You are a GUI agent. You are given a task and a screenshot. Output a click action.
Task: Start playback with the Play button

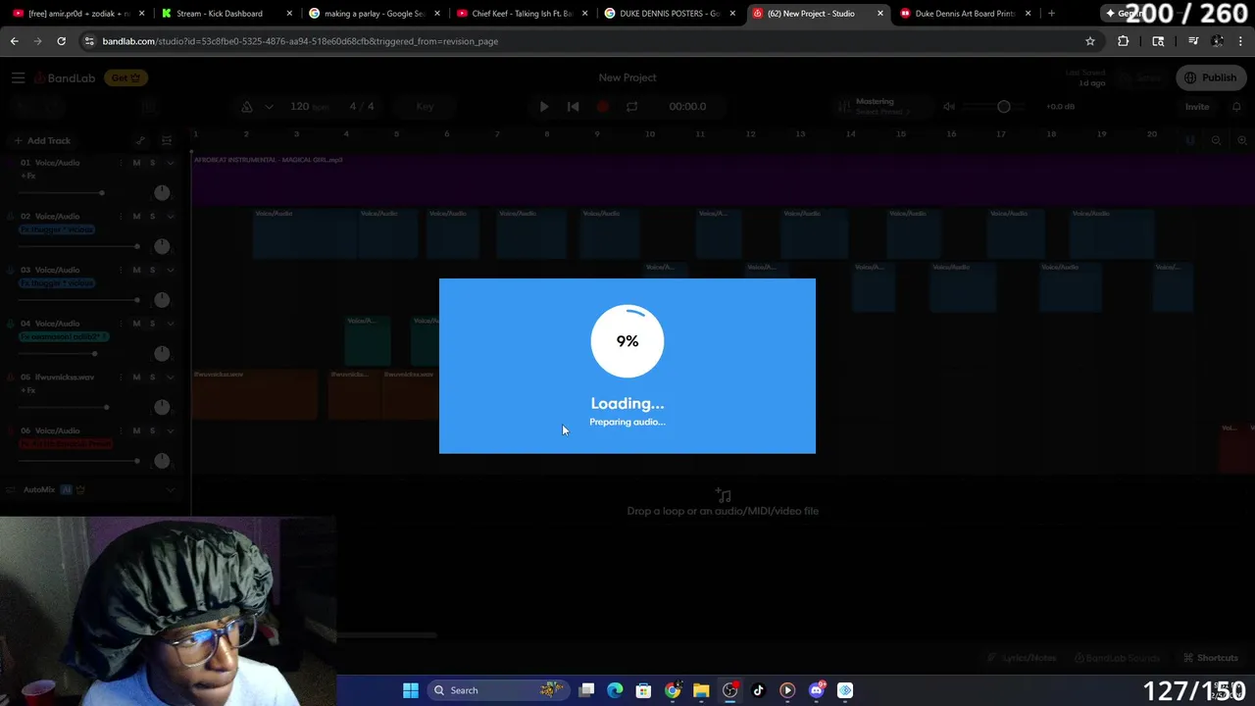[544, 106]
